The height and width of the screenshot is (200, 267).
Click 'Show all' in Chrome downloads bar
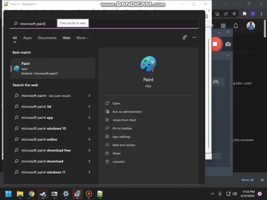point(247,180)
